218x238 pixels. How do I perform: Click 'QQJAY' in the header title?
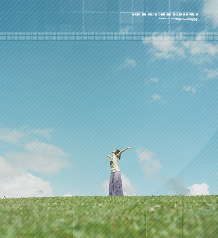coord(179,14)
